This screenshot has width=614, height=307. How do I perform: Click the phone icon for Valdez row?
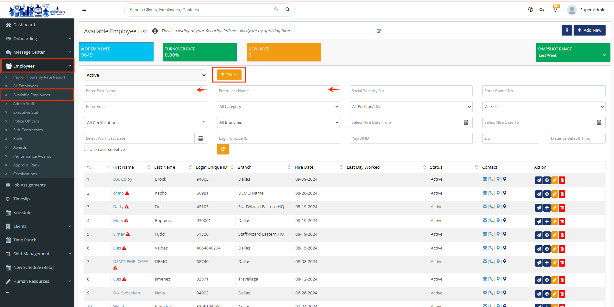coord(491,248)
